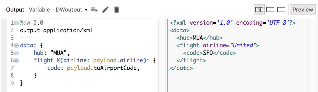Click the Output label
This screenshot has width=318, height=92.
click(15, 10)
